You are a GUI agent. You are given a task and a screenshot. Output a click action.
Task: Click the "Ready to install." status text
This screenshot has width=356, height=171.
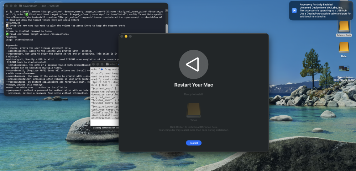pos(194,94)
